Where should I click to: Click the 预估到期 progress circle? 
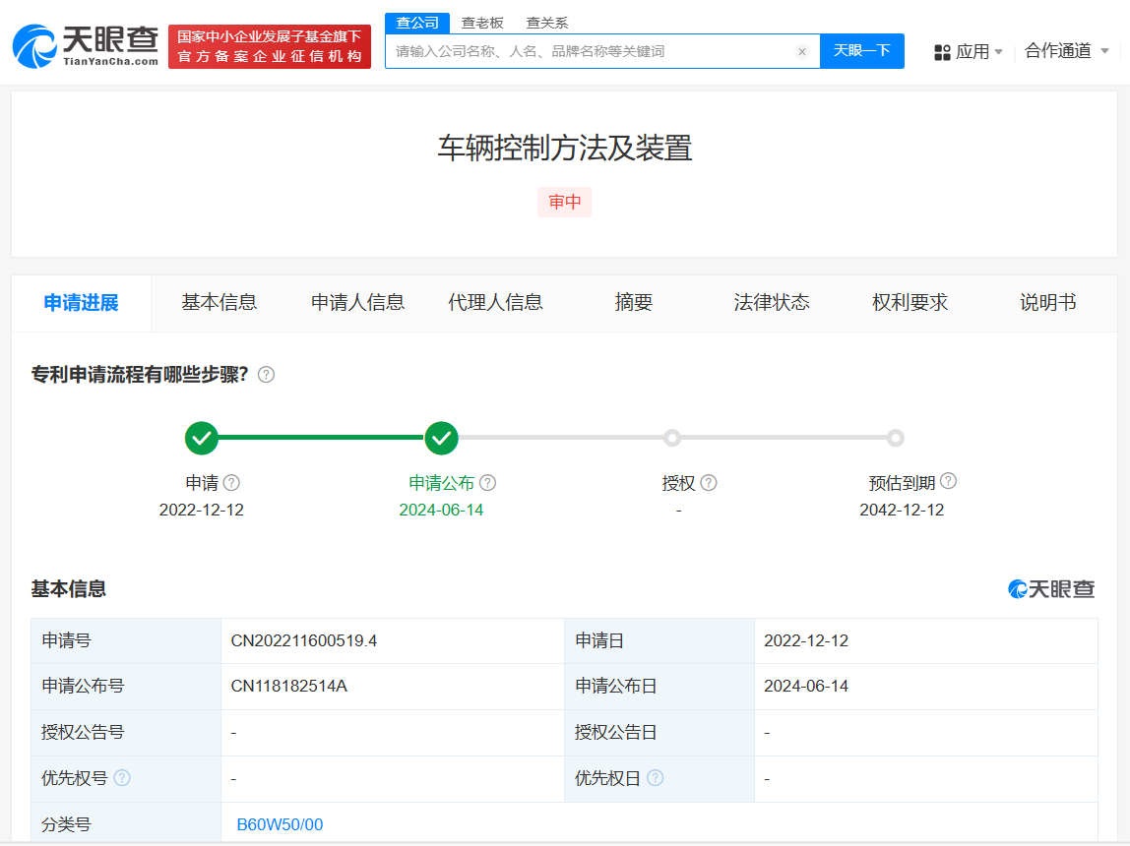pos(896,438)
